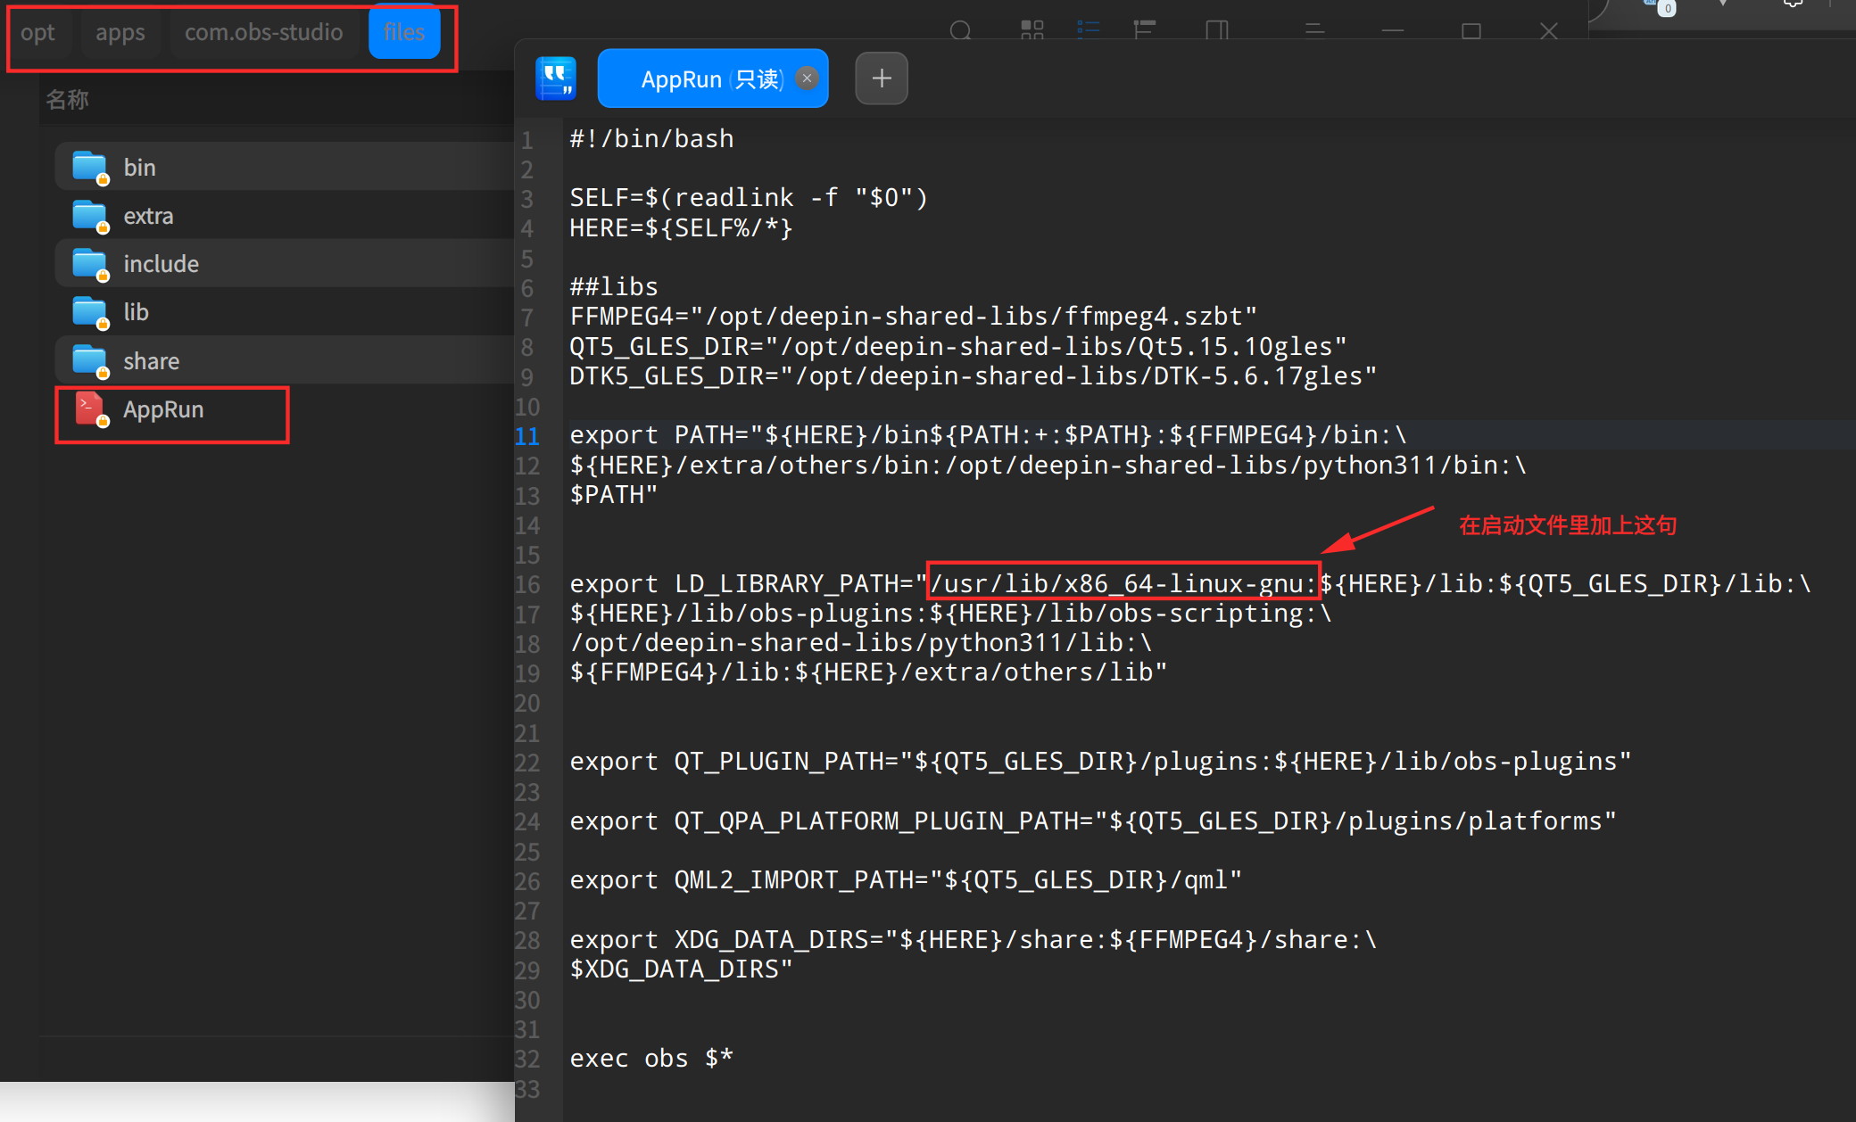Click the 'export QT_PLUGIN_PATH' line
1856x1122 pixels.
pos(1100,762)
